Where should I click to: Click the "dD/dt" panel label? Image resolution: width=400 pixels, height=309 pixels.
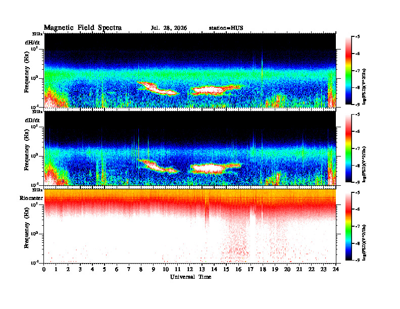(x=32, y=120)
